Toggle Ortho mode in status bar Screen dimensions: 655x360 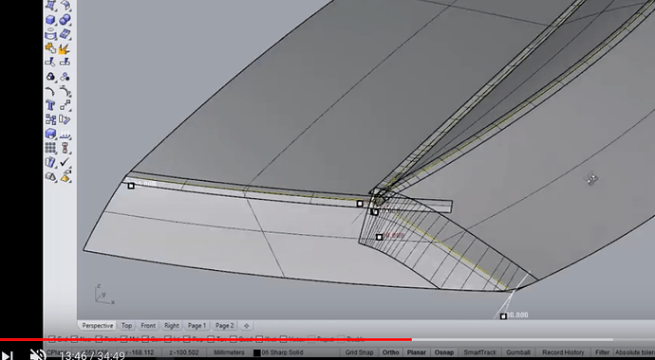tap(390, 352)
